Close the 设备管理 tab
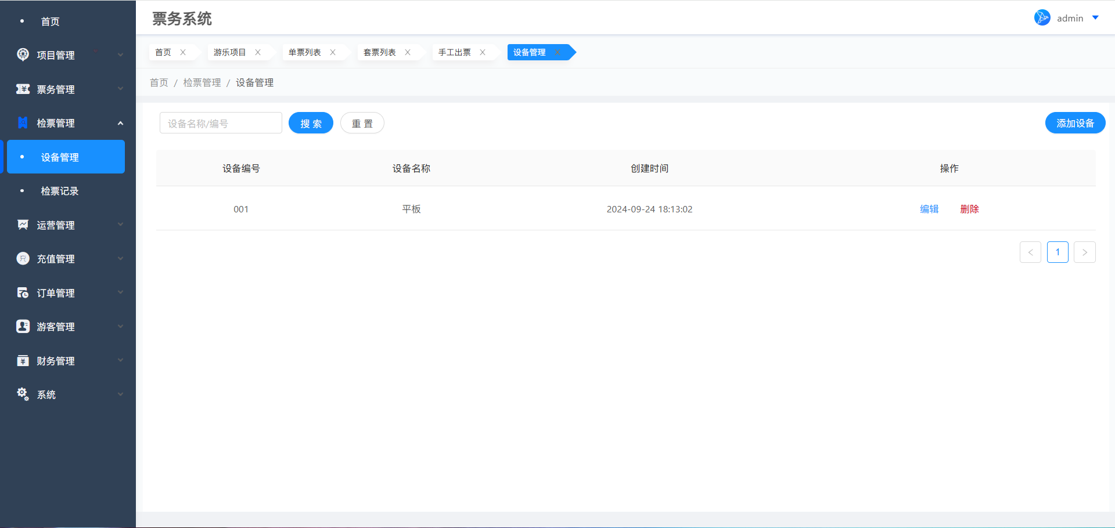The height and width of the screenshot is (528, 1115). [557, 52]
